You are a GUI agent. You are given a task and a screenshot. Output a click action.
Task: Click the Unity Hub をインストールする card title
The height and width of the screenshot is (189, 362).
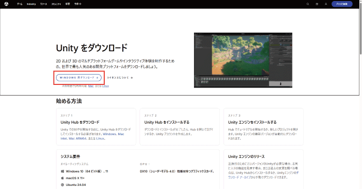166,122
